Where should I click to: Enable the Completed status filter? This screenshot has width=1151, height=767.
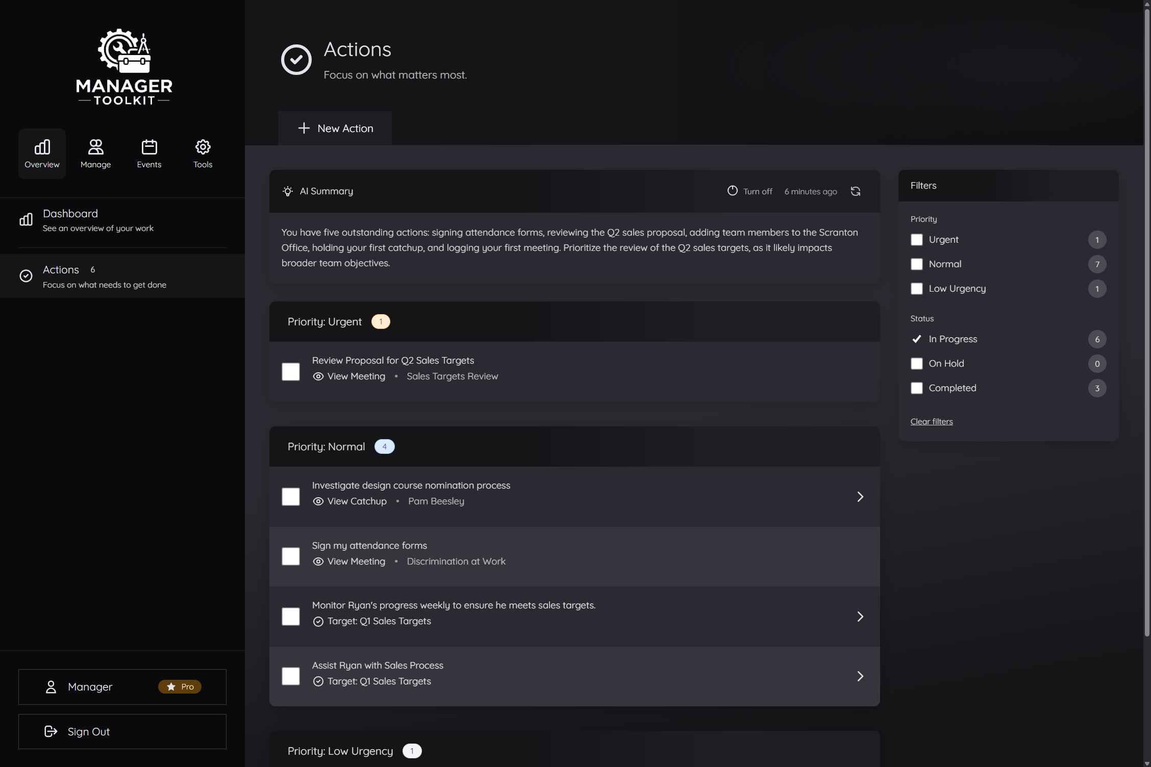(x=917, y=388)
